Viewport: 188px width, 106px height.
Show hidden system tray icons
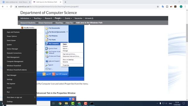pyautogui.click(x=157, y=103)
